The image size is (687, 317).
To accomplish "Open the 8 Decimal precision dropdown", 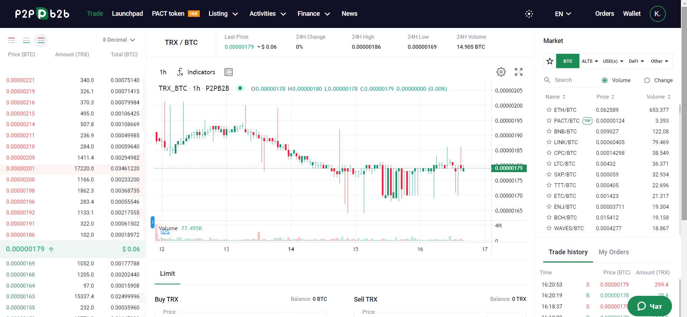I will point(119,40).
